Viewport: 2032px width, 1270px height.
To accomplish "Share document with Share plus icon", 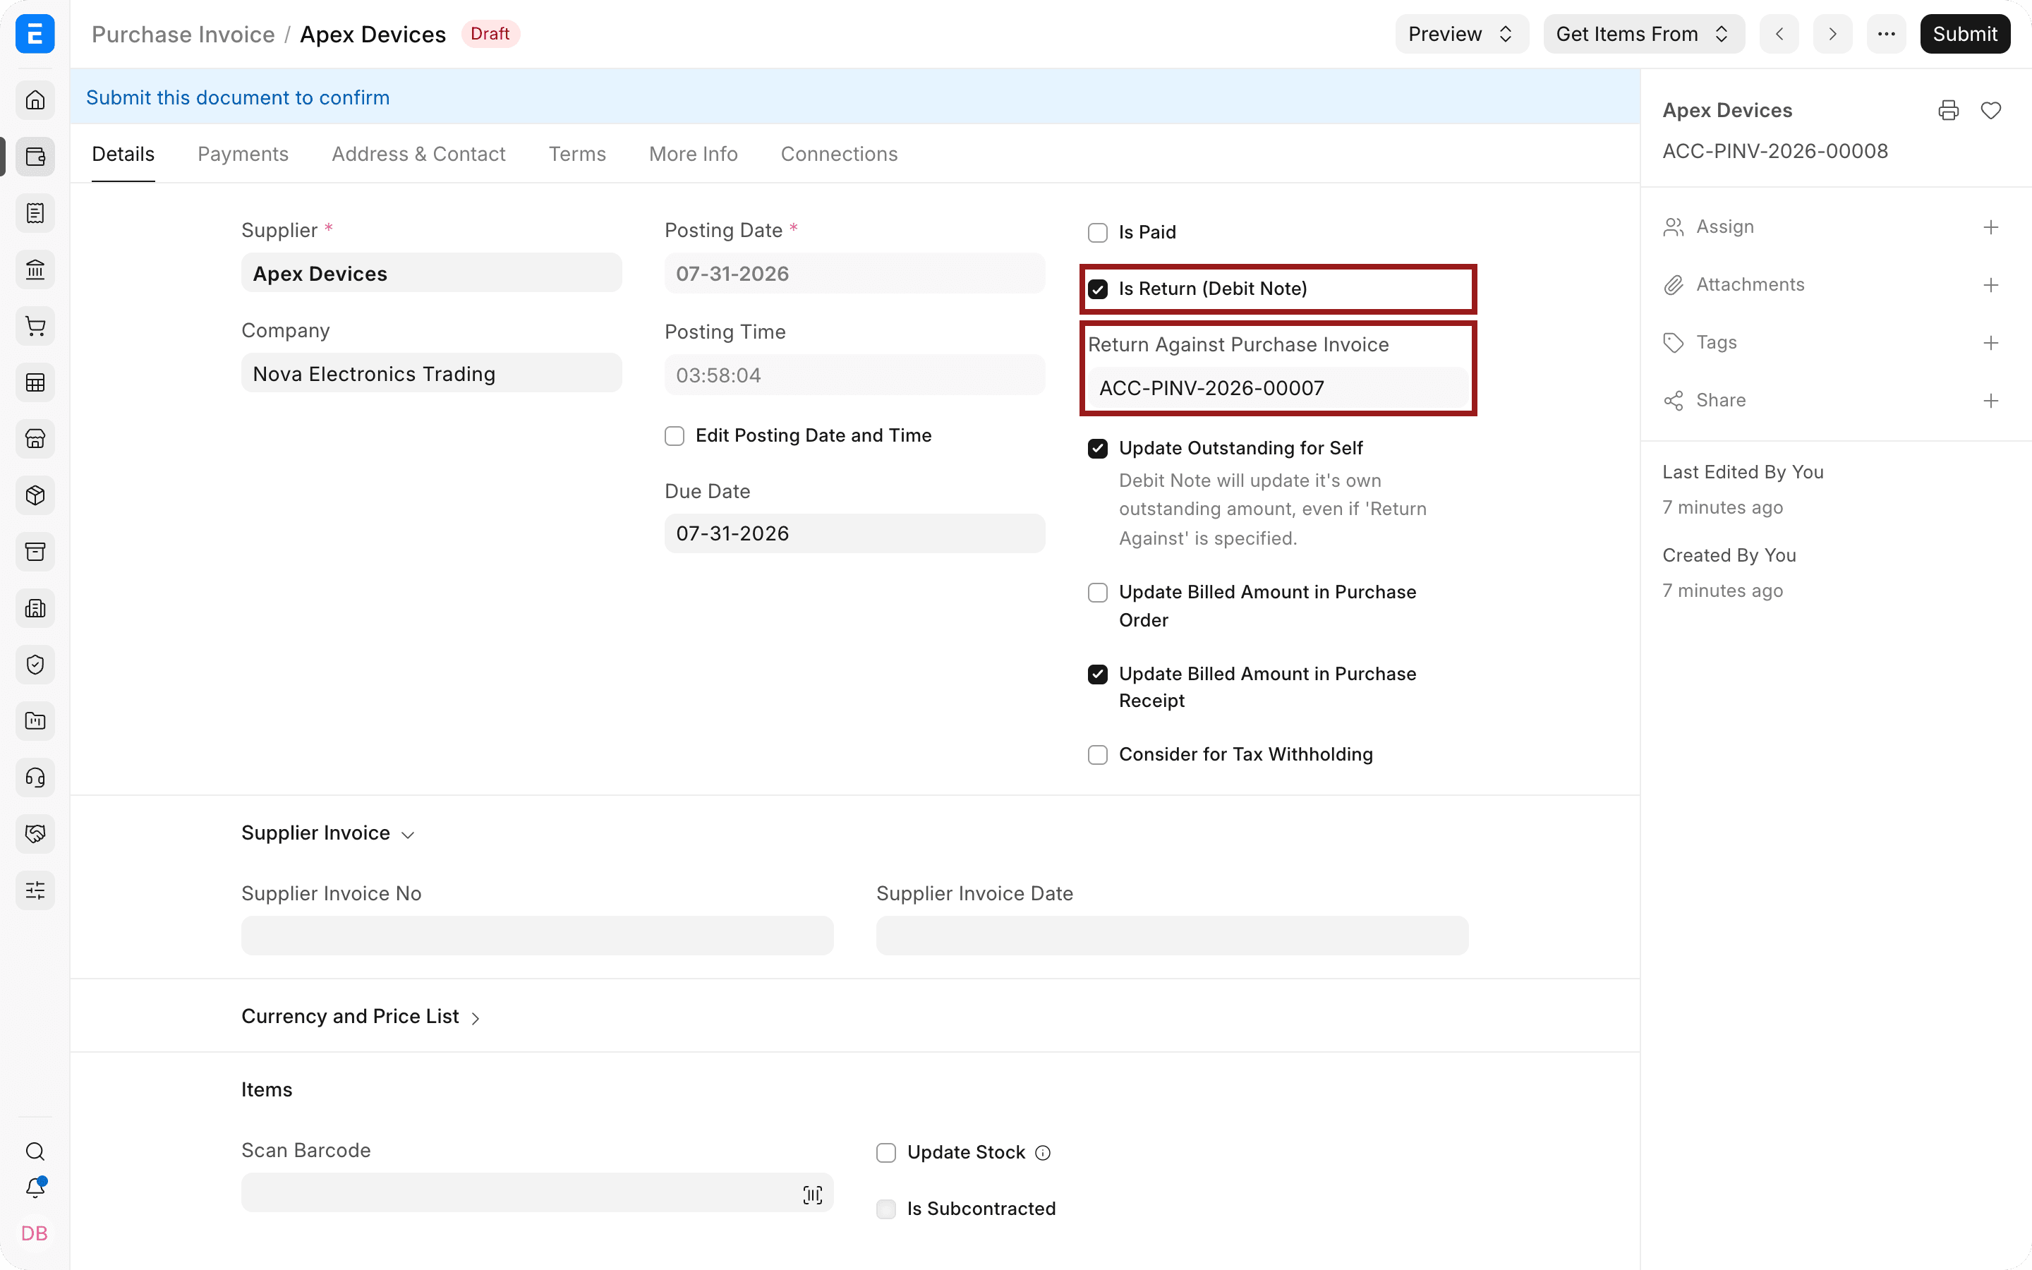I will point(1991,401).
